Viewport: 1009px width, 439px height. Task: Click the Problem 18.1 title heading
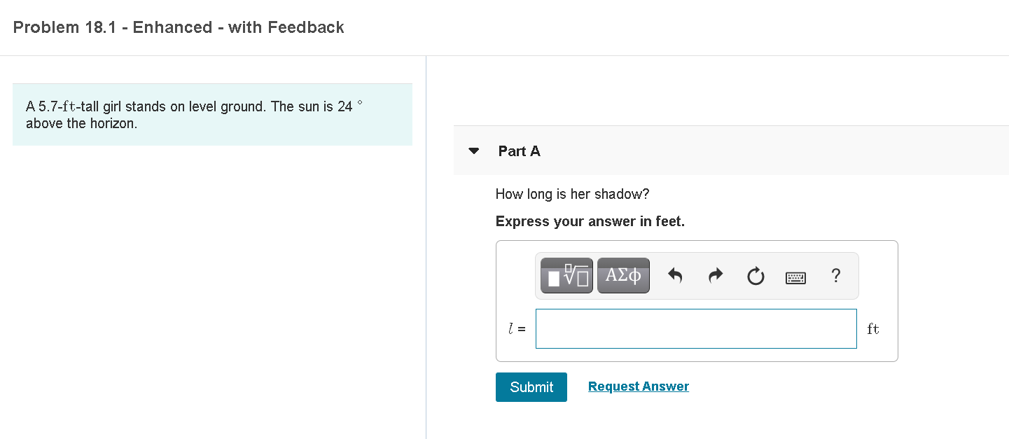[x=179, y=27]
